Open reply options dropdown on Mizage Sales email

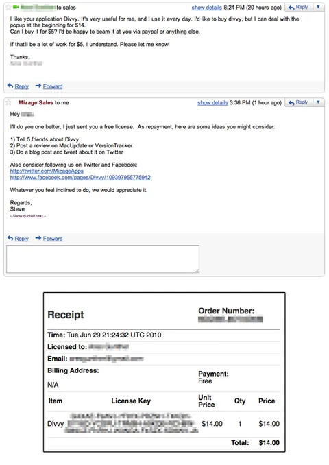(318, 102)
